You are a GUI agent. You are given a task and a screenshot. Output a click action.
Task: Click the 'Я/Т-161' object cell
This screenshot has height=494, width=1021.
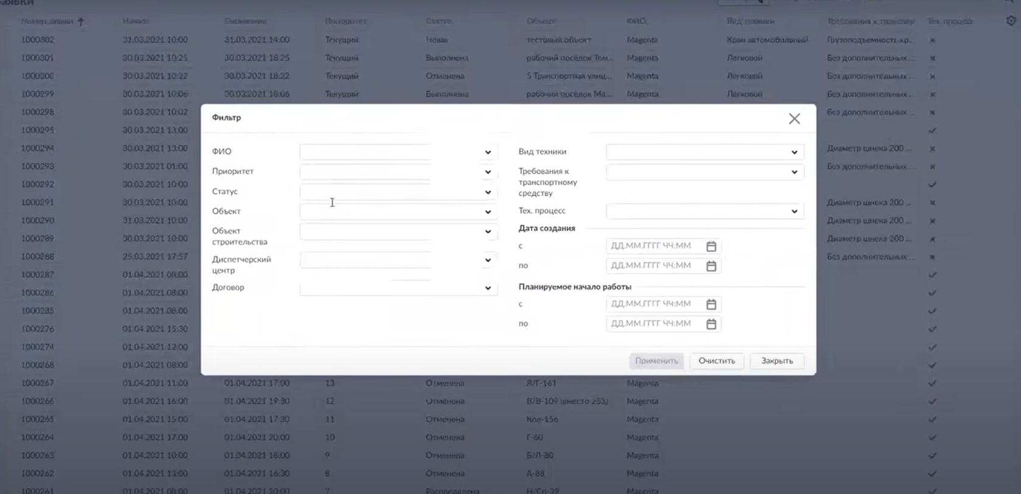click(x=541, y=383)
